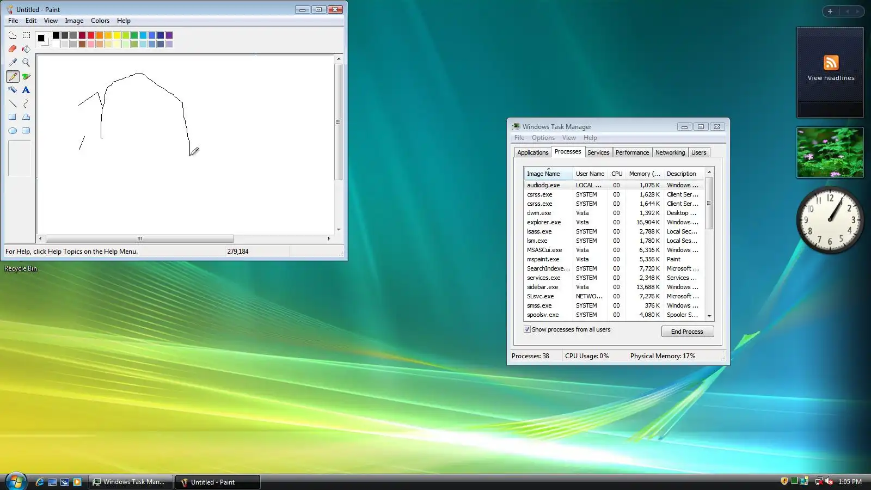
Task: Open the File menu in Paint
Action: pyautogui.click(x=13, y=21)
